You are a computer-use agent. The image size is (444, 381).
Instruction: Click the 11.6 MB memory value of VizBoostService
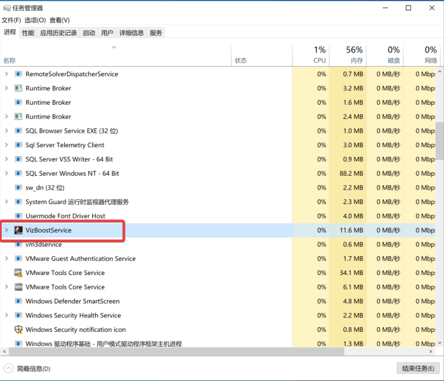pyautogui.click(x=351, y=230)
